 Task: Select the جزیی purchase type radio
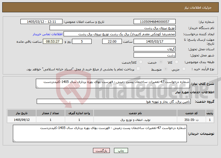(x=184, y=69)
